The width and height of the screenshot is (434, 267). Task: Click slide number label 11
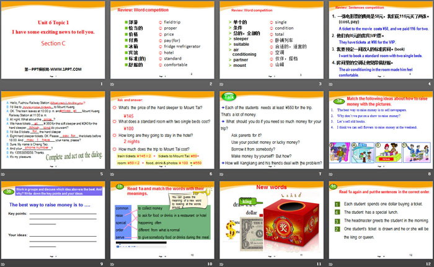click(x=319, y=264)
